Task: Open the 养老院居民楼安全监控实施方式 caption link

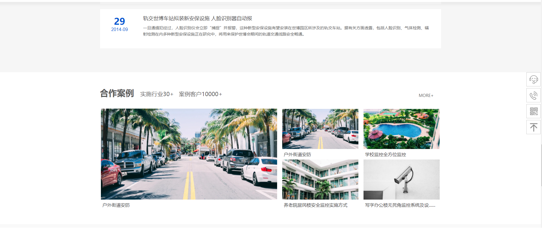Action: click(315, 205)
